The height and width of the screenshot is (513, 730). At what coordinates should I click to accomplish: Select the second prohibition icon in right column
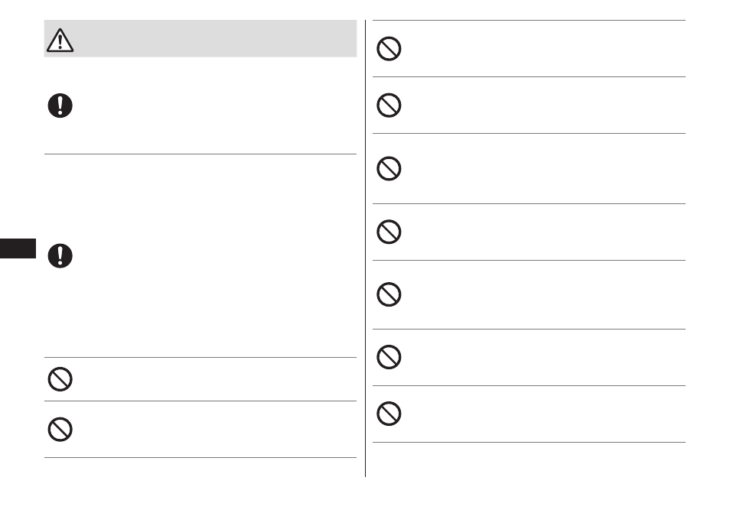point(389,106)
